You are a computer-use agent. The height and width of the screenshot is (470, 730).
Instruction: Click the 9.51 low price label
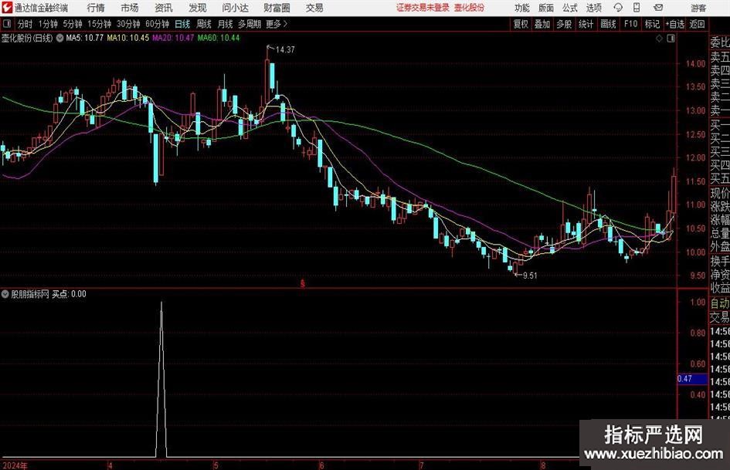point(530,275)
